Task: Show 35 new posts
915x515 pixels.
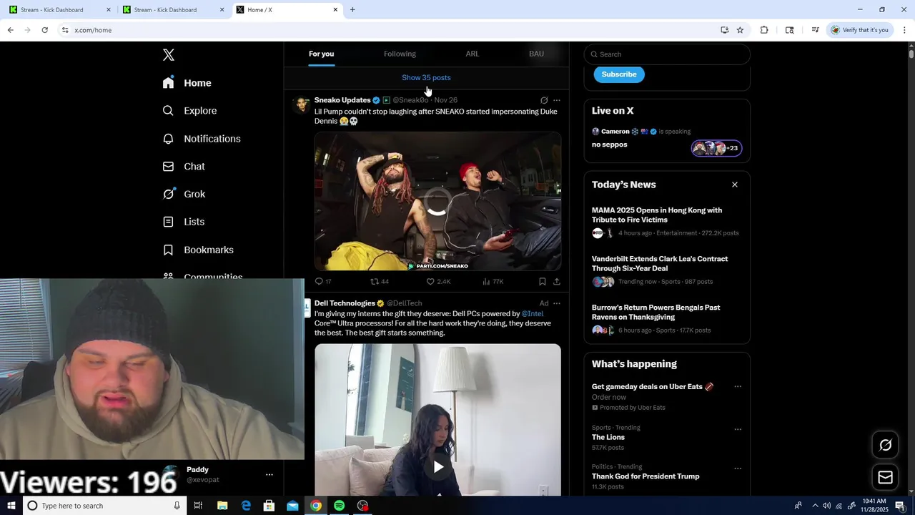Action: (x=426, y=77)
